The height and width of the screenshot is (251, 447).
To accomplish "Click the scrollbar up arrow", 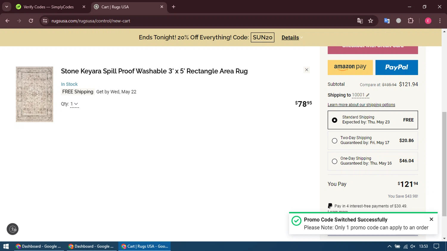I will [444, 31].
